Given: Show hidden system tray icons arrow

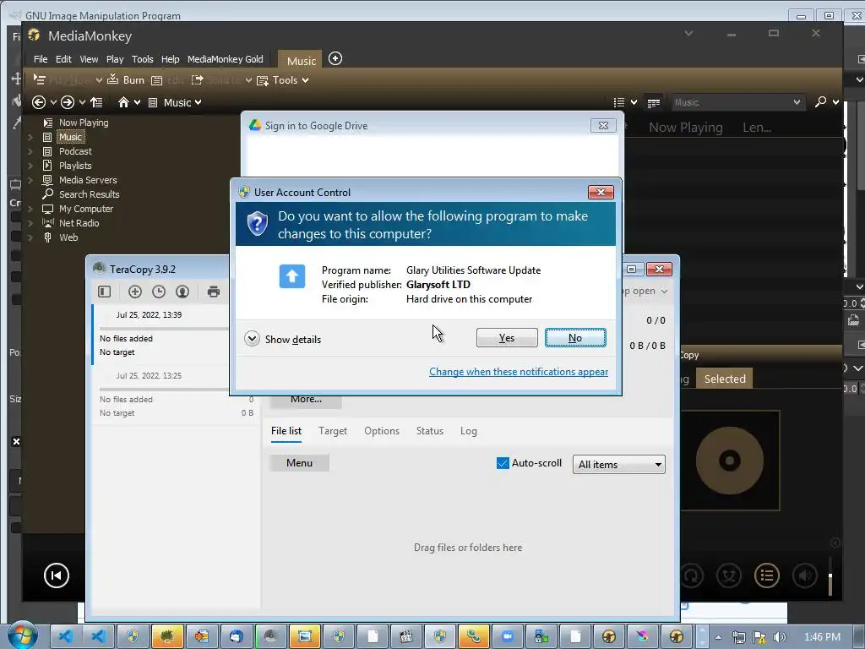Looking at the screenshot, I should point(718,637).
